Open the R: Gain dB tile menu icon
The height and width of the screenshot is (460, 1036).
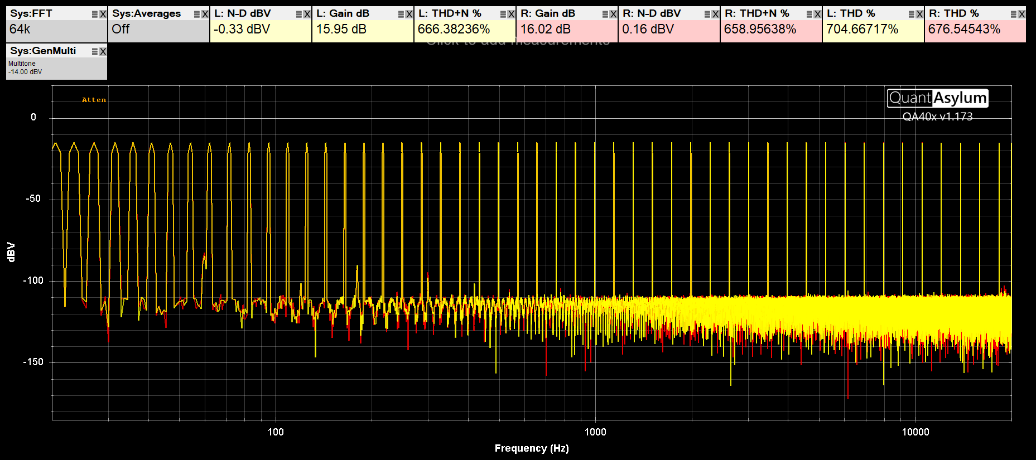tap(605, 14)
